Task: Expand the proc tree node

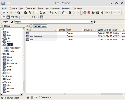Action: [2, 76]
